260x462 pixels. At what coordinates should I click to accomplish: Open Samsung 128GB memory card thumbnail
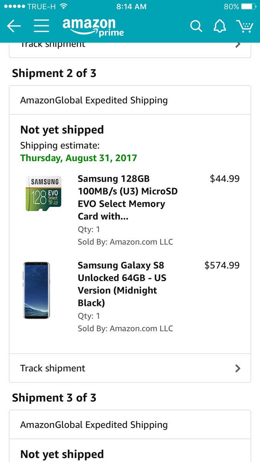[x=43, y=193]
